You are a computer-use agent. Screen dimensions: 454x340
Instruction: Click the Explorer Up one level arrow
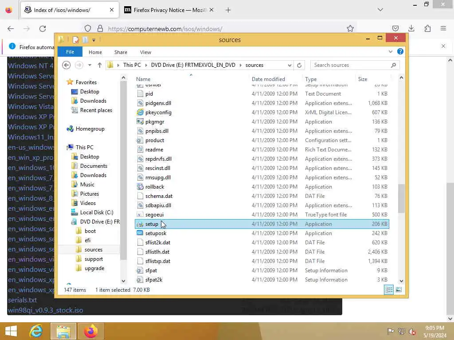[x=100, y=66]
